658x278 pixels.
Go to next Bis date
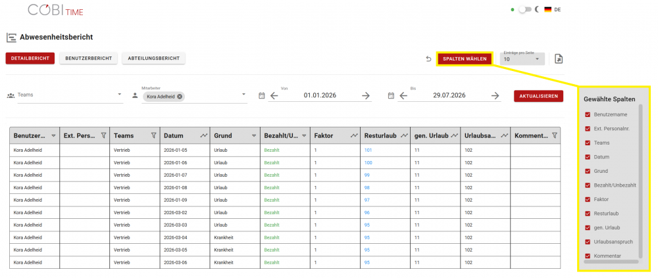pyautogui.click(x=495, y=96)
